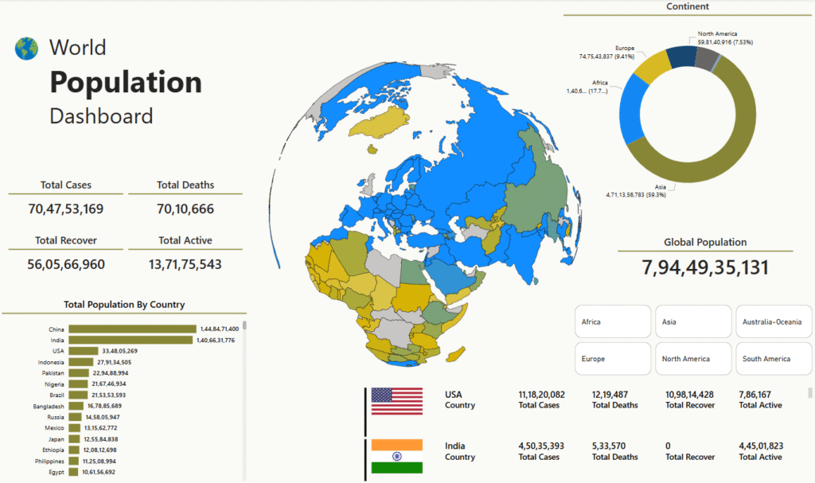Click the globe emoji icon beside World title
The image size is (815, 483).
click(x=26, y=49)
